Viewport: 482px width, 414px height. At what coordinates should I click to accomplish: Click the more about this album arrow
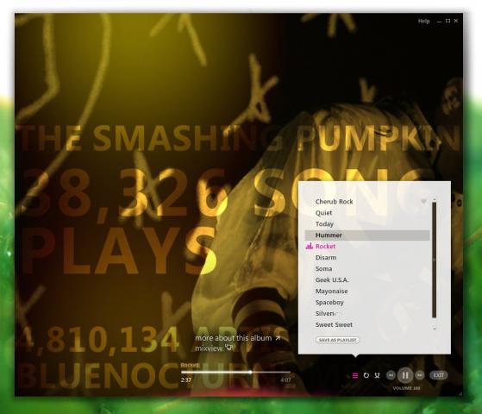(x=278, y=338)
